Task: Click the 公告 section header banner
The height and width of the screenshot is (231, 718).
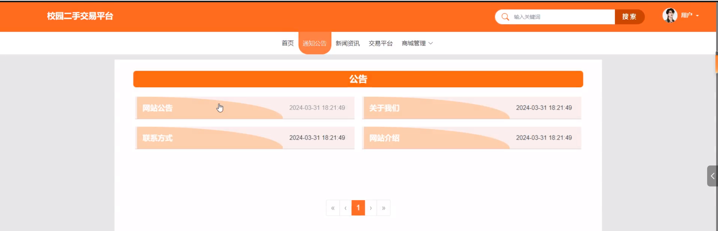Action: coord(358,79)
